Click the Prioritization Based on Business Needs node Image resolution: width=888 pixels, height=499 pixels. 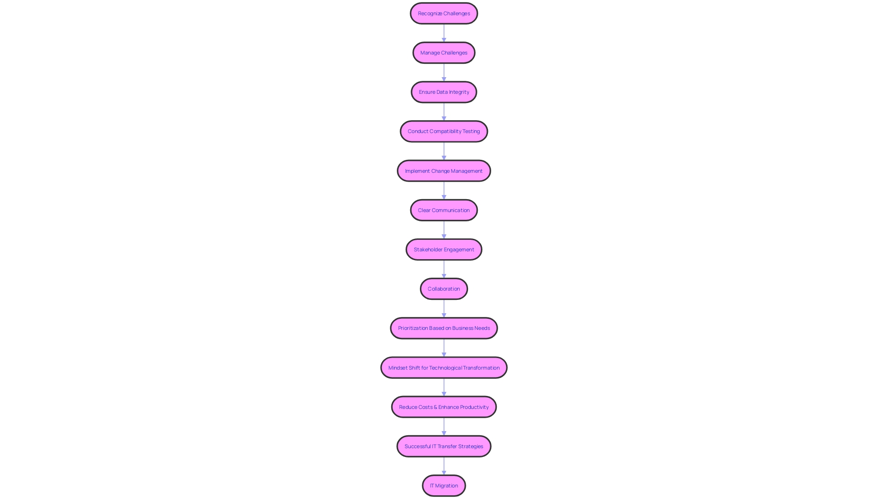(x=444, y=328)
